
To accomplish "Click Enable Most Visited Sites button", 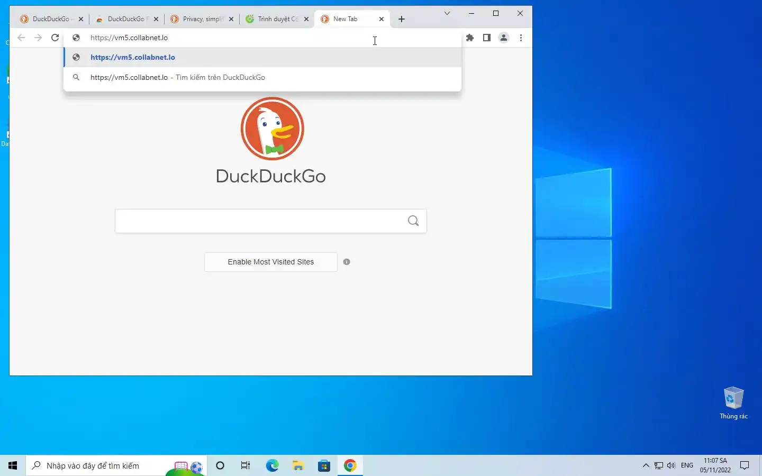I will tap(271, 262).
